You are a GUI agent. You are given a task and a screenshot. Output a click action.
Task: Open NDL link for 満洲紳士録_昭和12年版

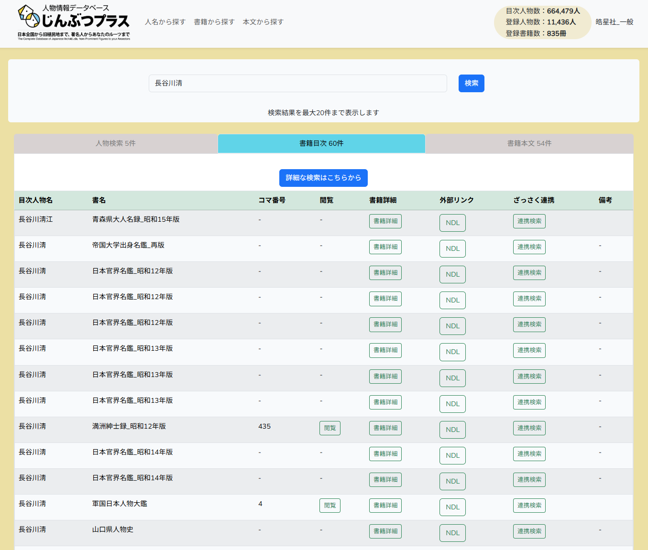tap(452, 430)
